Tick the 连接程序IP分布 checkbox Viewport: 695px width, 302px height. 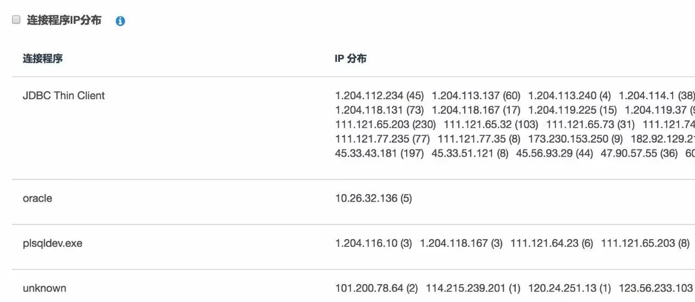pos(16,20)
